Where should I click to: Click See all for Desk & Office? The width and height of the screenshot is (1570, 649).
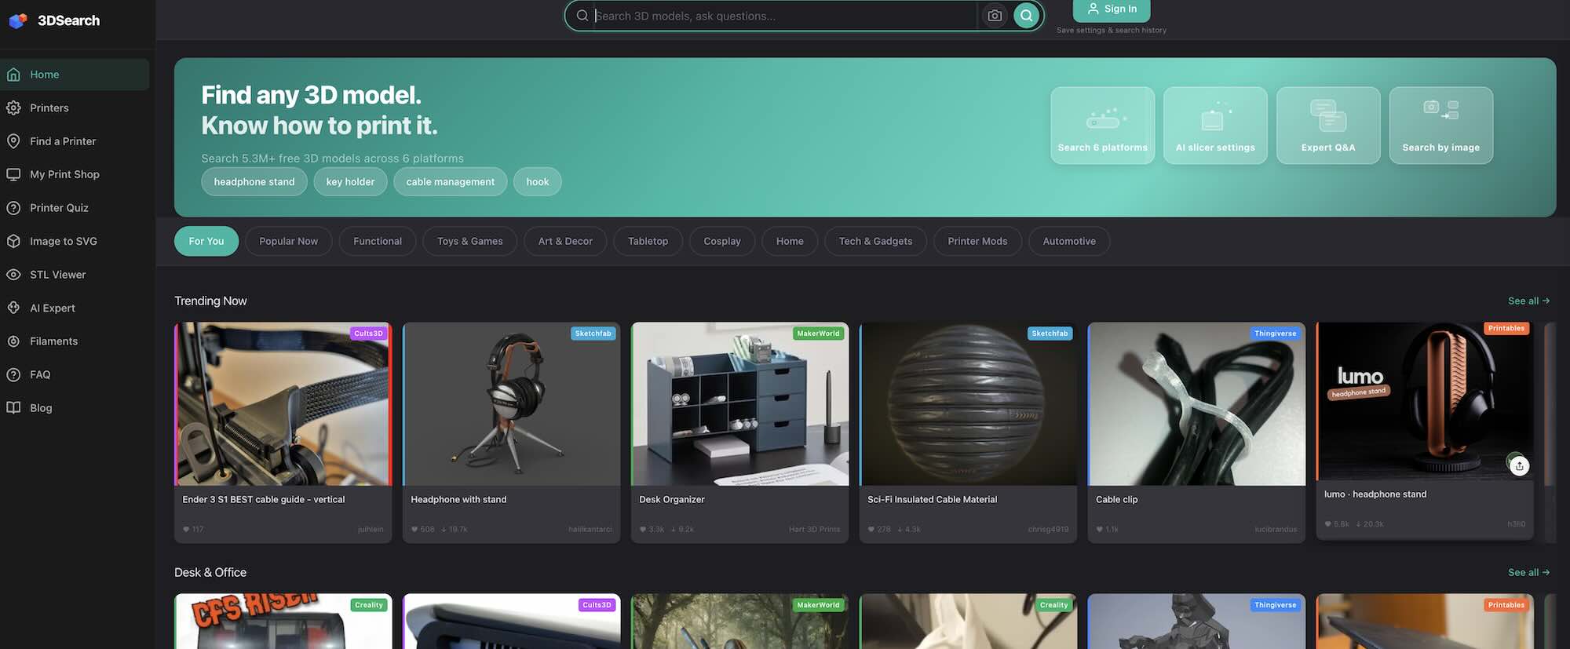tap(1528, 573)
